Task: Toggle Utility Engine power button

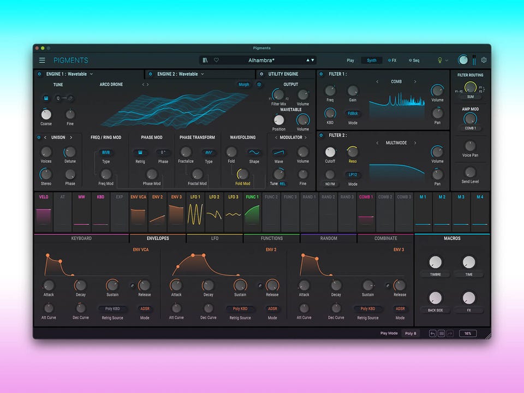Action: 261,74
